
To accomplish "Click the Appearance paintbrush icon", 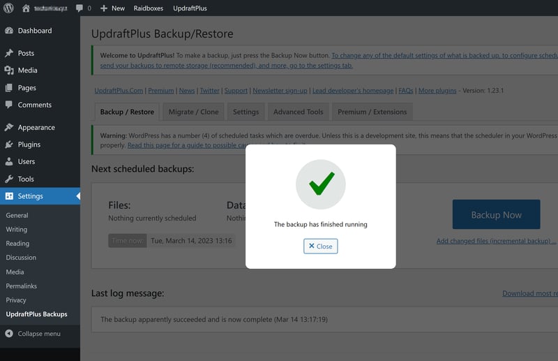I will coord(9,128).
